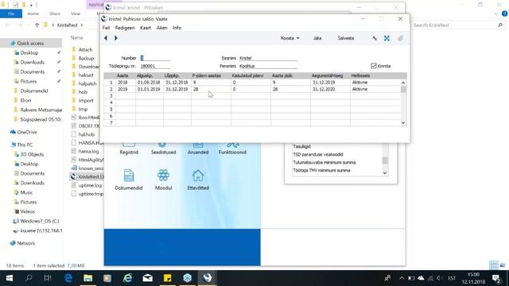
Task: Click the Eesnimi field with Kristel
Action: coord(268,58)
